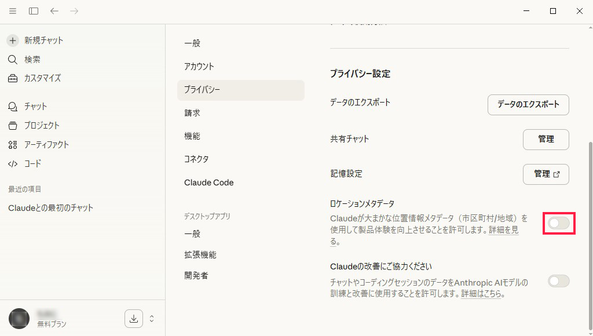Screen dimensions: 593x336
Task: Collapse the sidebar with the panel icon
Action: click(34, 10)
